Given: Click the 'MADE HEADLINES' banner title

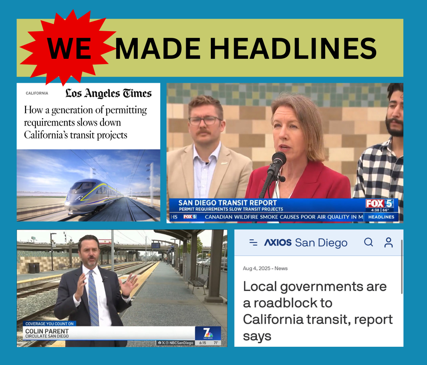Looking at the screenshot, I should click(x=246, y=48).
